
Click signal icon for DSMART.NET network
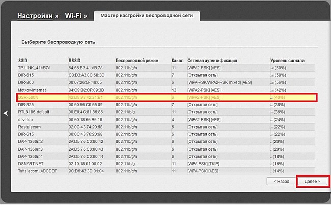click(x=272, y=164)
